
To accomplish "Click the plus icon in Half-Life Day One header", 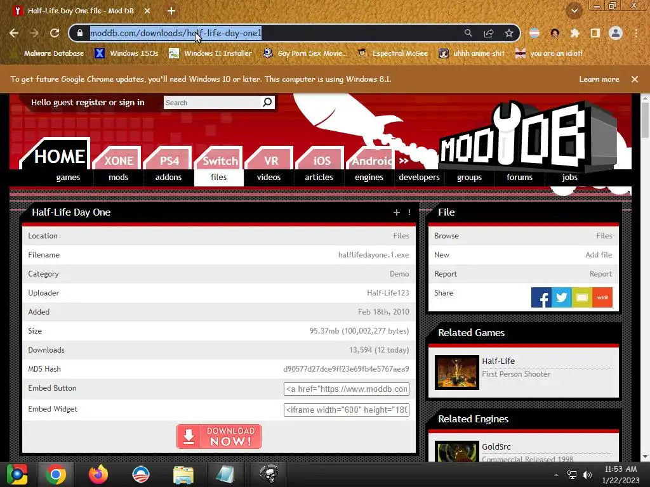I will 397,212.
